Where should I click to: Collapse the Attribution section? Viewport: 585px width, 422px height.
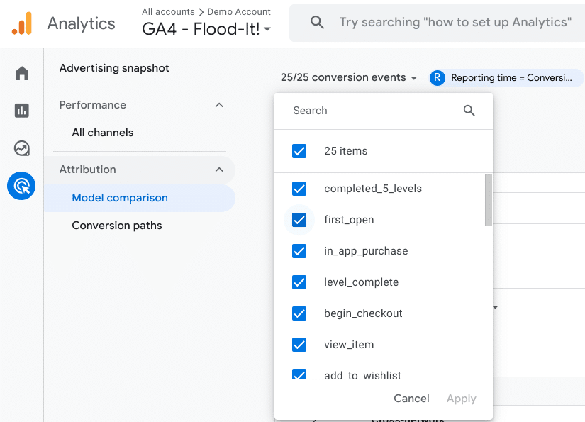point(219,170)
